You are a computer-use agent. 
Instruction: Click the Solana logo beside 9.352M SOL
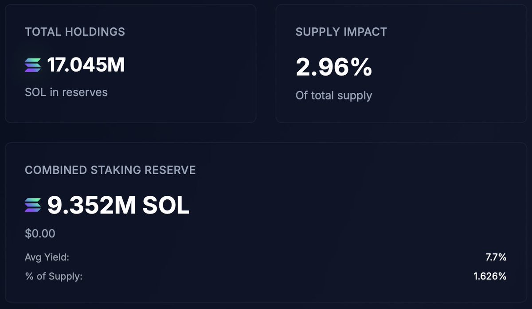[x=33, y=205]
